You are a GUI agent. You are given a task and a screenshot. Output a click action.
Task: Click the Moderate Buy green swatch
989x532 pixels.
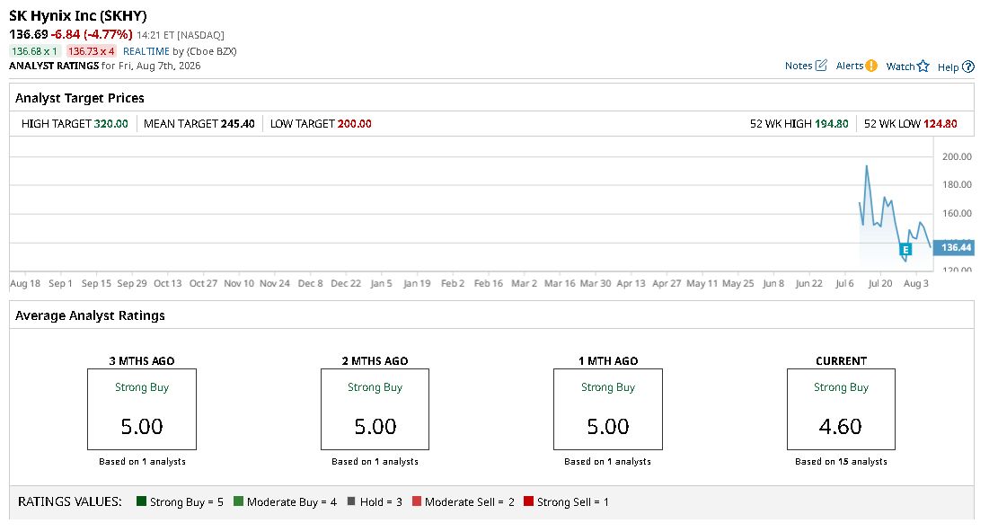point(238,501)
